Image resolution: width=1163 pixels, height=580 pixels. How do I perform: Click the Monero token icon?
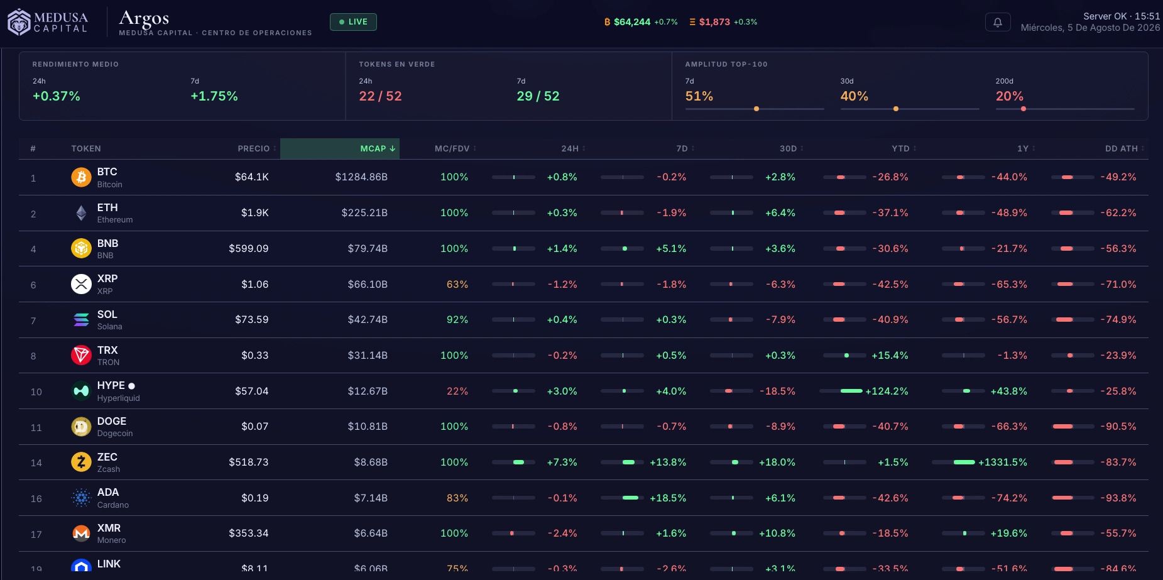tap(81, 533)
